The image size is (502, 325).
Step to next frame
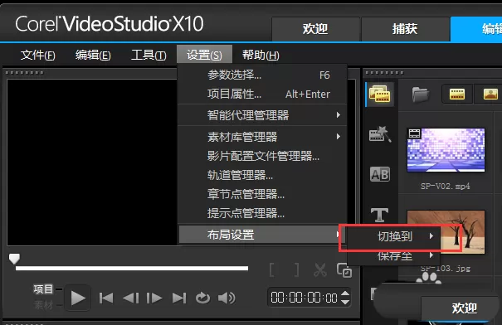click(154, 298)
